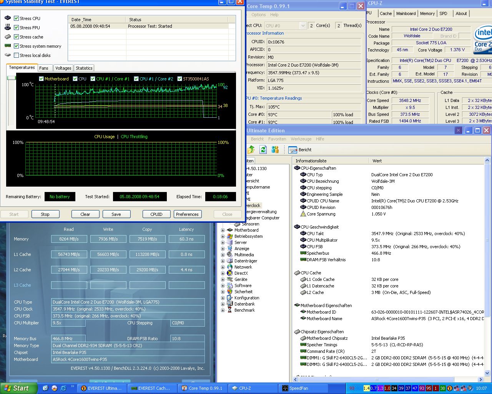Click the Chipsatz Eigenschaften group icon
492x394 pixels.
pos(297,332)
